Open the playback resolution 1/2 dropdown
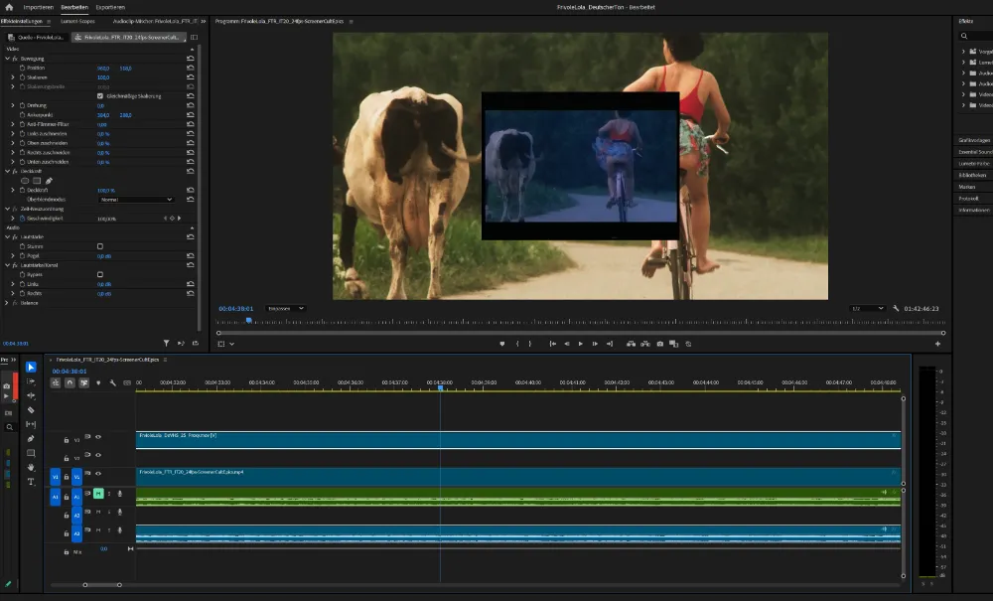Screen dimensions: 993x601 (867, 309)
